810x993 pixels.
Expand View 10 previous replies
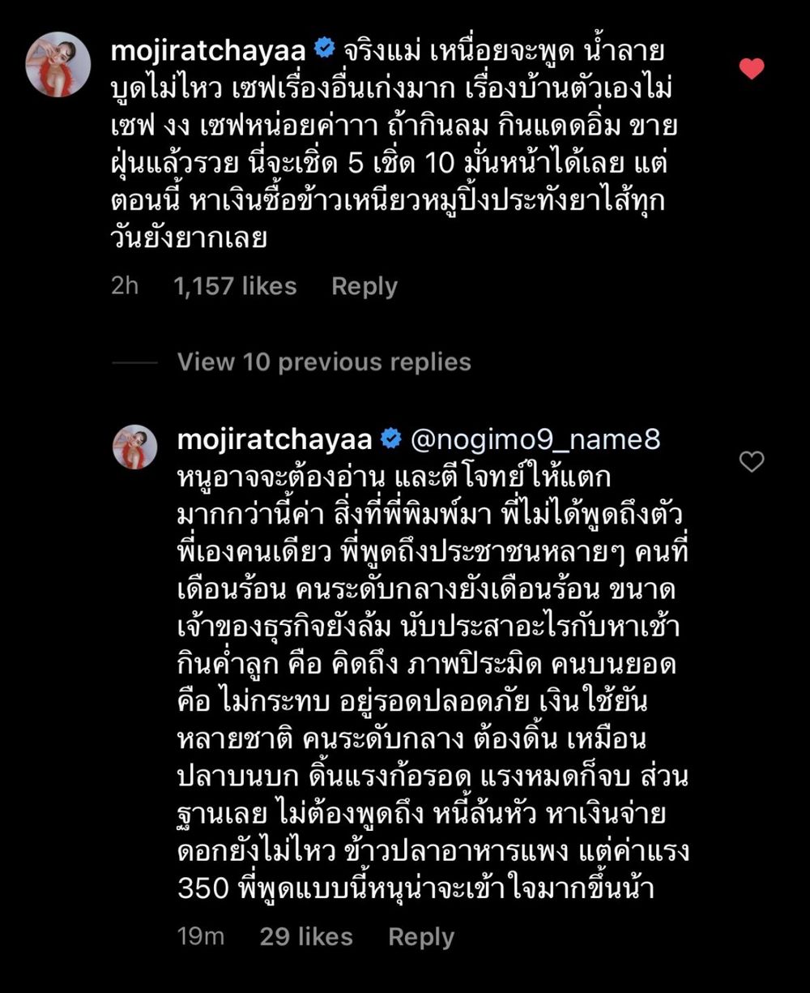324,362
